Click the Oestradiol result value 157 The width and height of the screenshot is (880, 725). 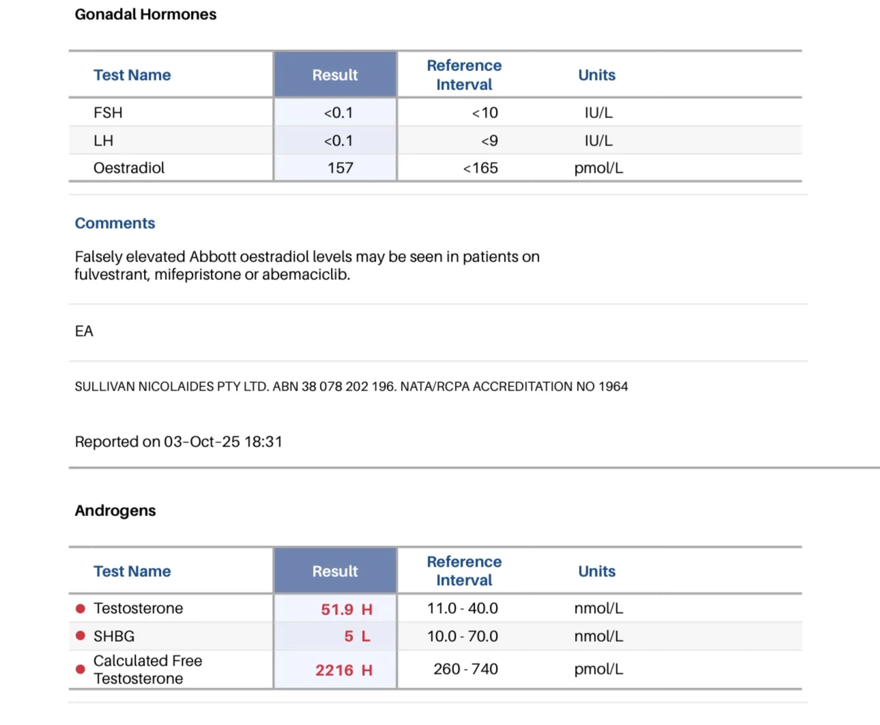(340, 168)
